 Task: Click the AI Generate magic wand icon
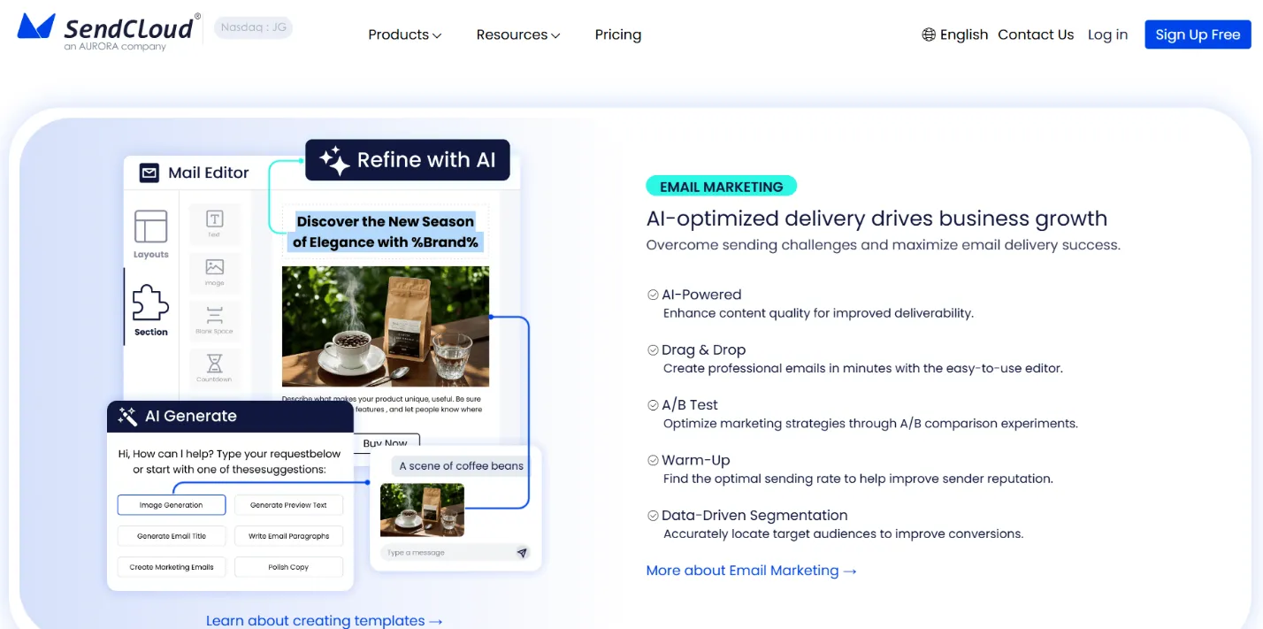coord(127,417)
